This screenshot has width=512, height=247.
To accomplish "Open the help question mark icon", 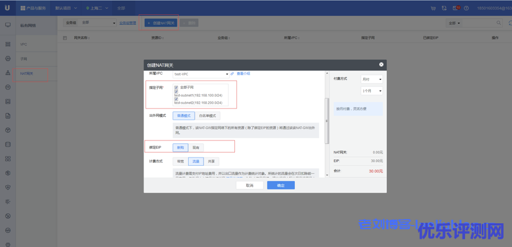I will [466, 8].
